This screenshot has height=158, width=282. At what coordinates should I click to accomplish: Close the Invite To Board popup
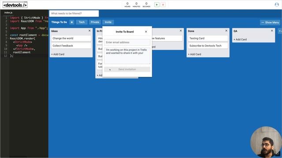[146, 32]
